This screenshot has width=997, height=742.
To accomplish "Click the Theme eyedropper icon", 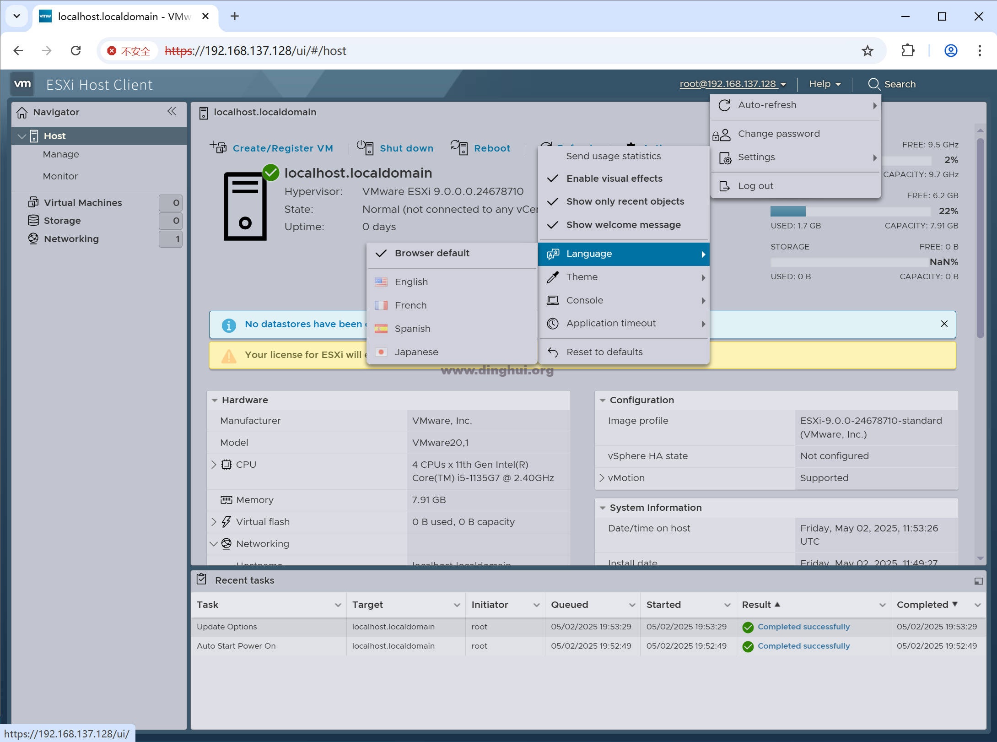I will click(553, 277).
